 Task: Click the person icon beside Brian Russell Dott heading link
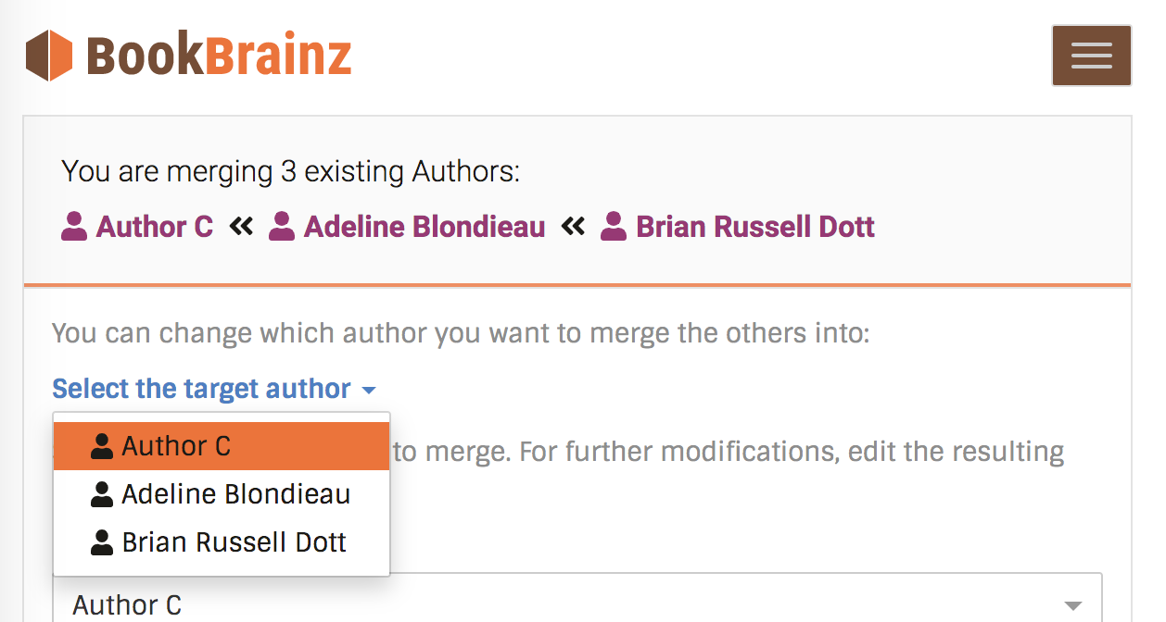614,227
